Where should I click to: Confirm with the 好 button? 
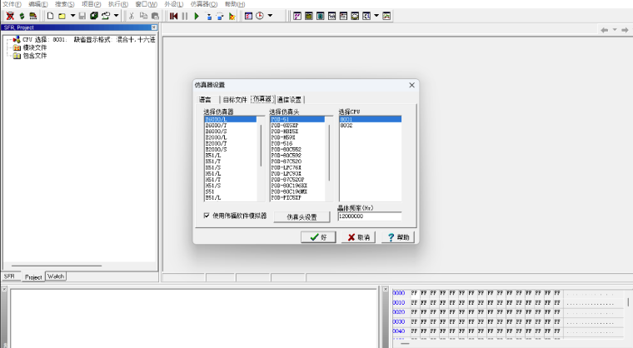(318, 237)
